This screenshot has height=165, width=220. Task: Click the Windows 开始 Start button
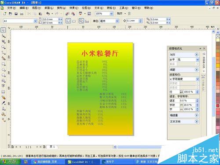[x=10, y=162]
